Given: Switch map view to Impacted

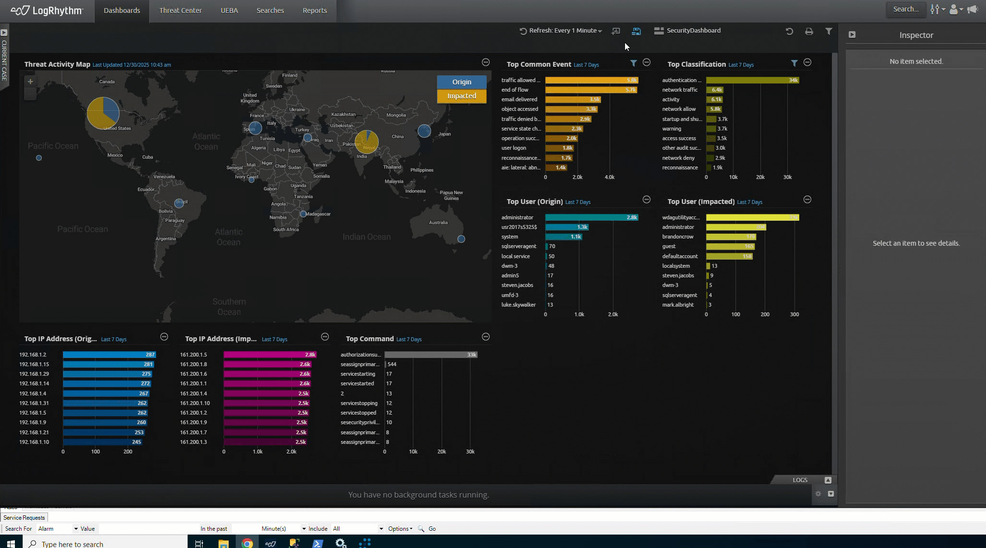Looking at the screenshot, I should coord(461,95).
